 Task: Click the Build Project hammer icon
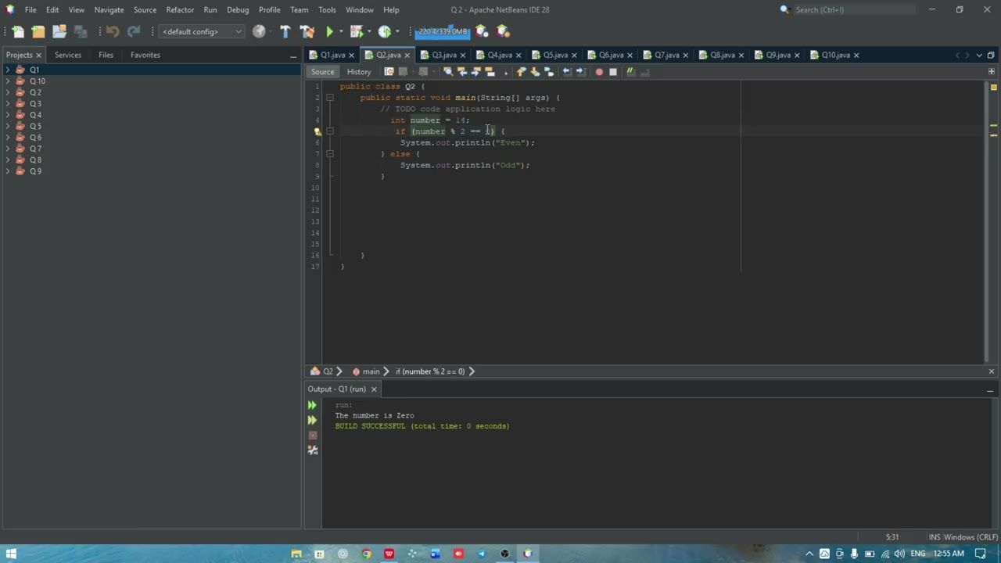click(285, 31)
